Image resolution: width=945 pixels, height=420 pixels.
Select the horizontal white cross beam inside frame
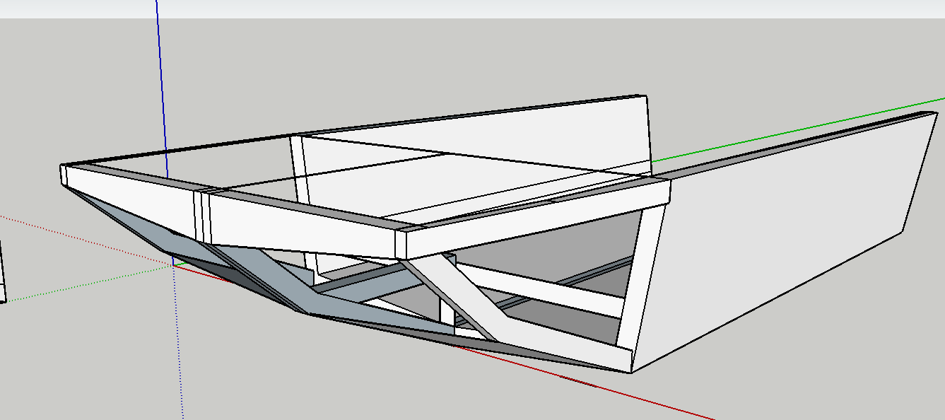(x=551, y=291)
